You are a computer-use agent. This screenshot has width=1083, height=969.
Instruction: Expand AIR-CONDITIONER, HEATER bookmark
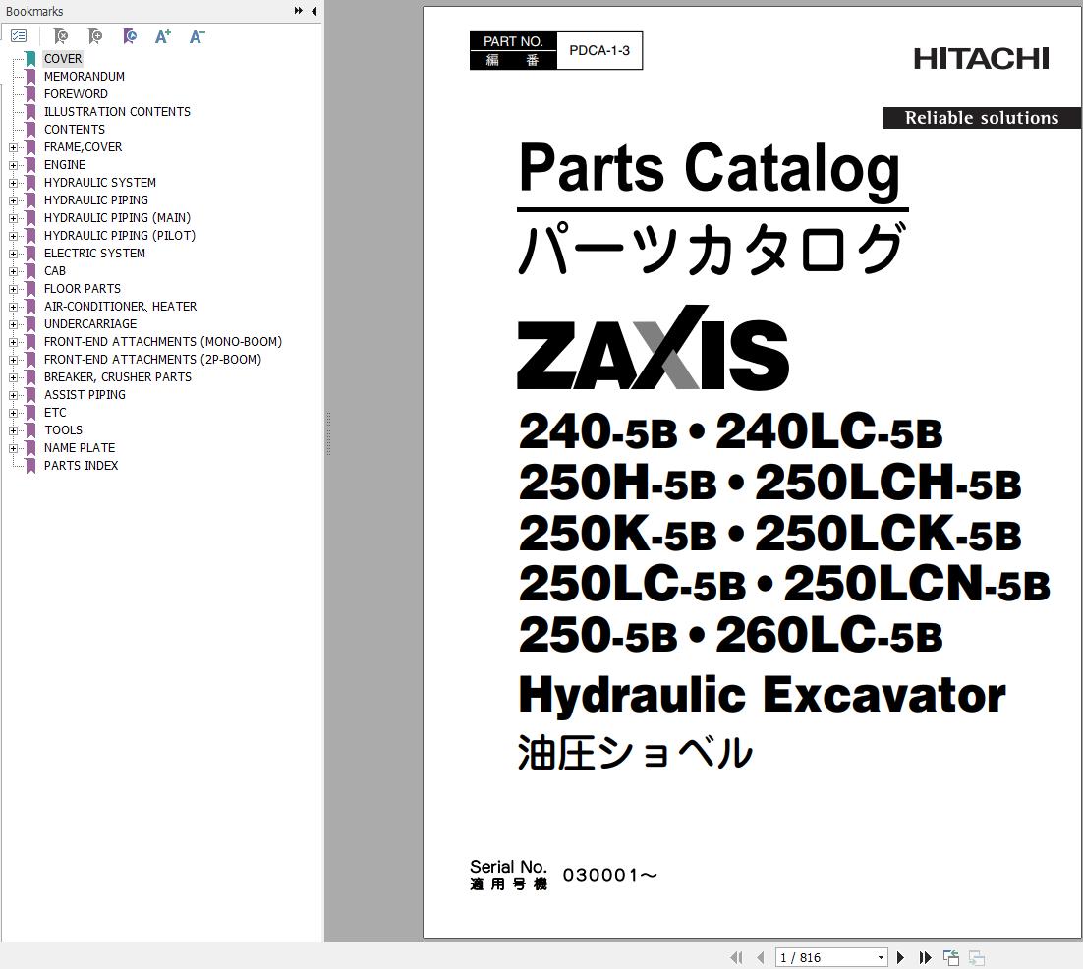click(13, 307)
